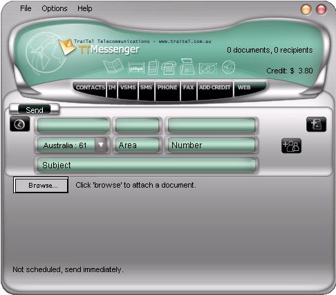Open the File menu
Image resolution: width=336 pixels, height=295 pixels.
[x=26, y=8]
